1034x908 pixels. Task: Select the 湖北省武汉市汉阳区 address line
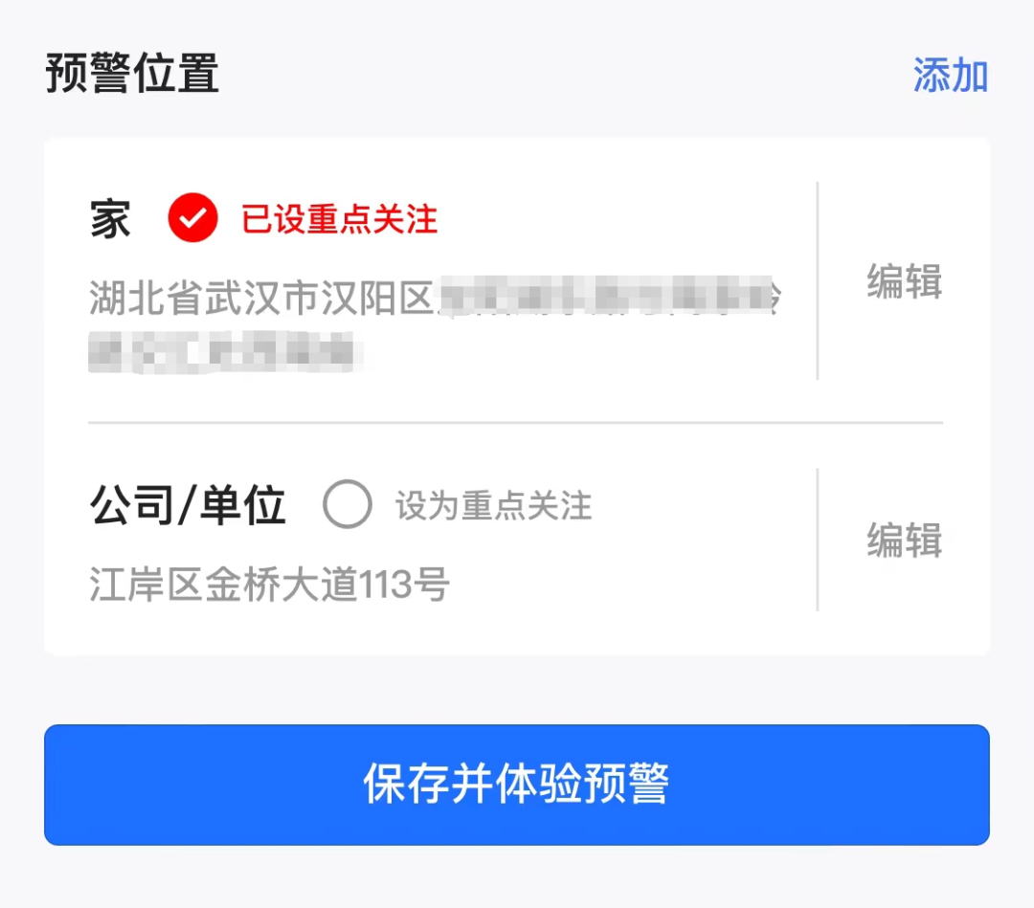point(263,299)
